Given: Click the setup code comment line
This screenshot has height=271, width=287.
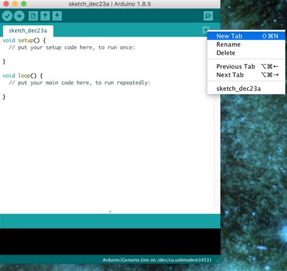Looking at the screenshot, I should 72,47.
